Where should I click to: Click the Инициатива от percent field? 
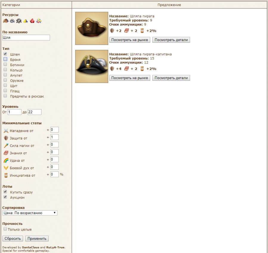point(55,174)
